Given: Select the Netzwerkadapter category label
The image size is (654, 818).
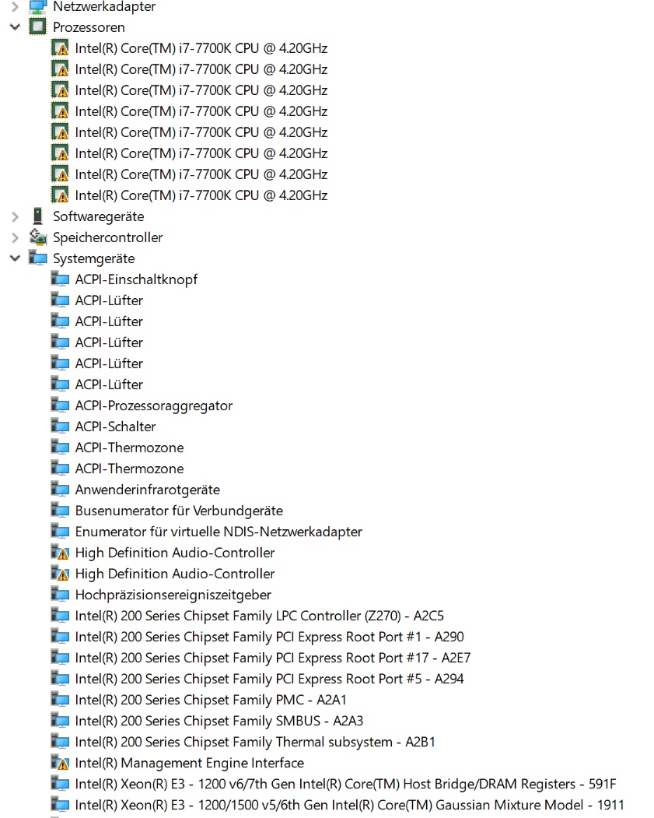Looking at the screenshot, I should tap(104, 7).
